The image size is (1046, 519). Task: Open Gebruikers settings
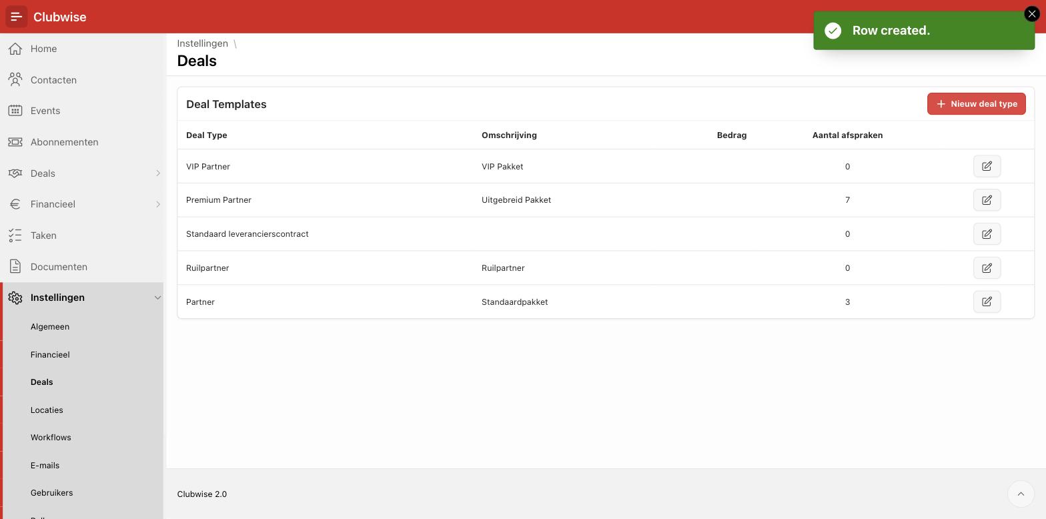pos(51,493)
